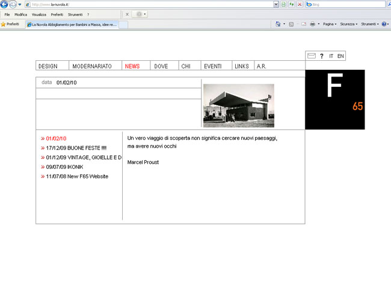Click the read mail icon in command bar
This screenshot has width=391, height=294.
coord(303,24)
